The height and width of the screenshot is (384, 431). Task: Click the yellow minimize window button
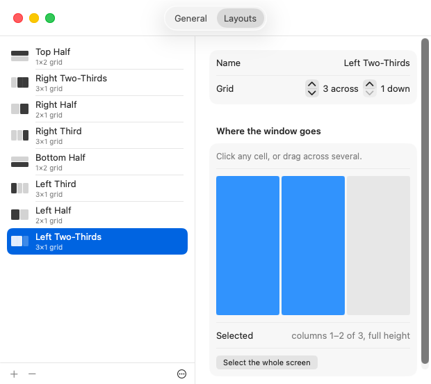[34, 18]
